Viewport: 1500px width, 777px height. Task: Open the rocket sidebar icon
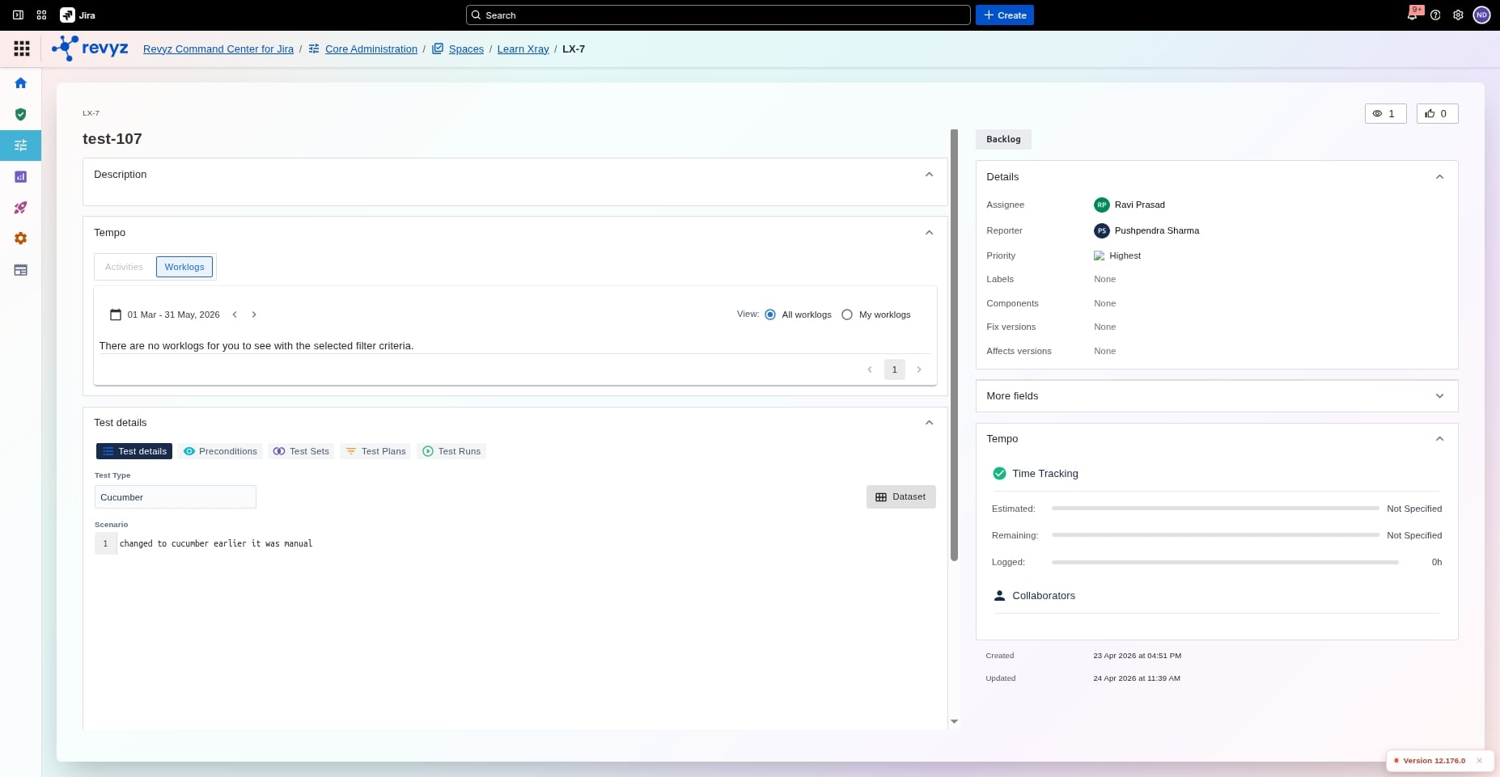coord(21,208)
